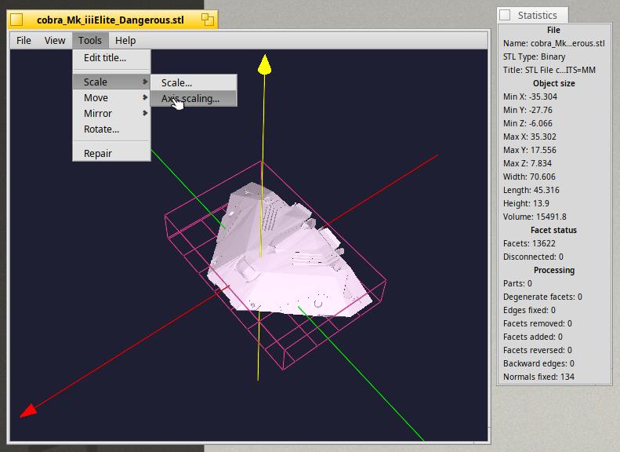Expand arrow next to Move
Screen dimensions: 620x452
point(145,97)
